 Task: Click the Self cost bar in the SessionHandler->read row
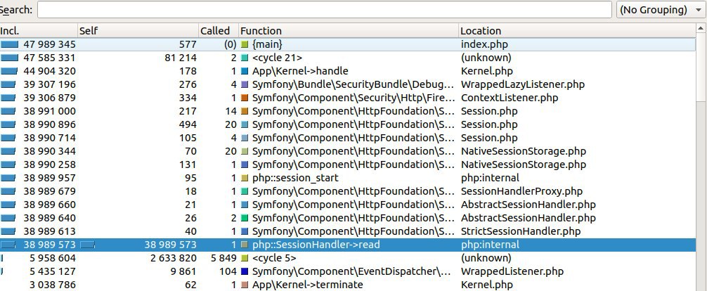[x=87, y=245]
